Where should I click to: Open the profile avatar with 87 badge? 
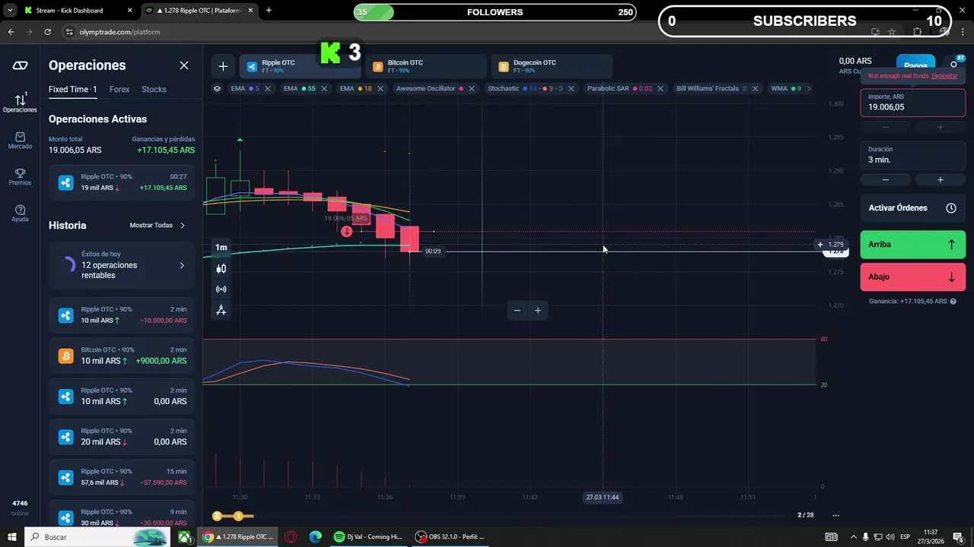pos(954,64)
